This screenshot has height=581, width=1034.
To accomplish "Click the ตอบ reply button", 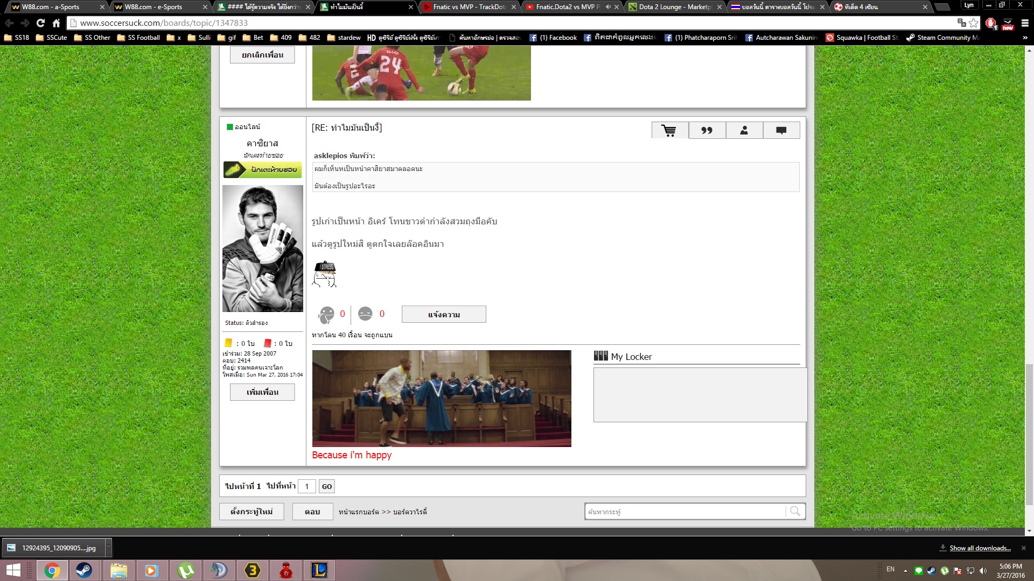I will click(312, 512).
